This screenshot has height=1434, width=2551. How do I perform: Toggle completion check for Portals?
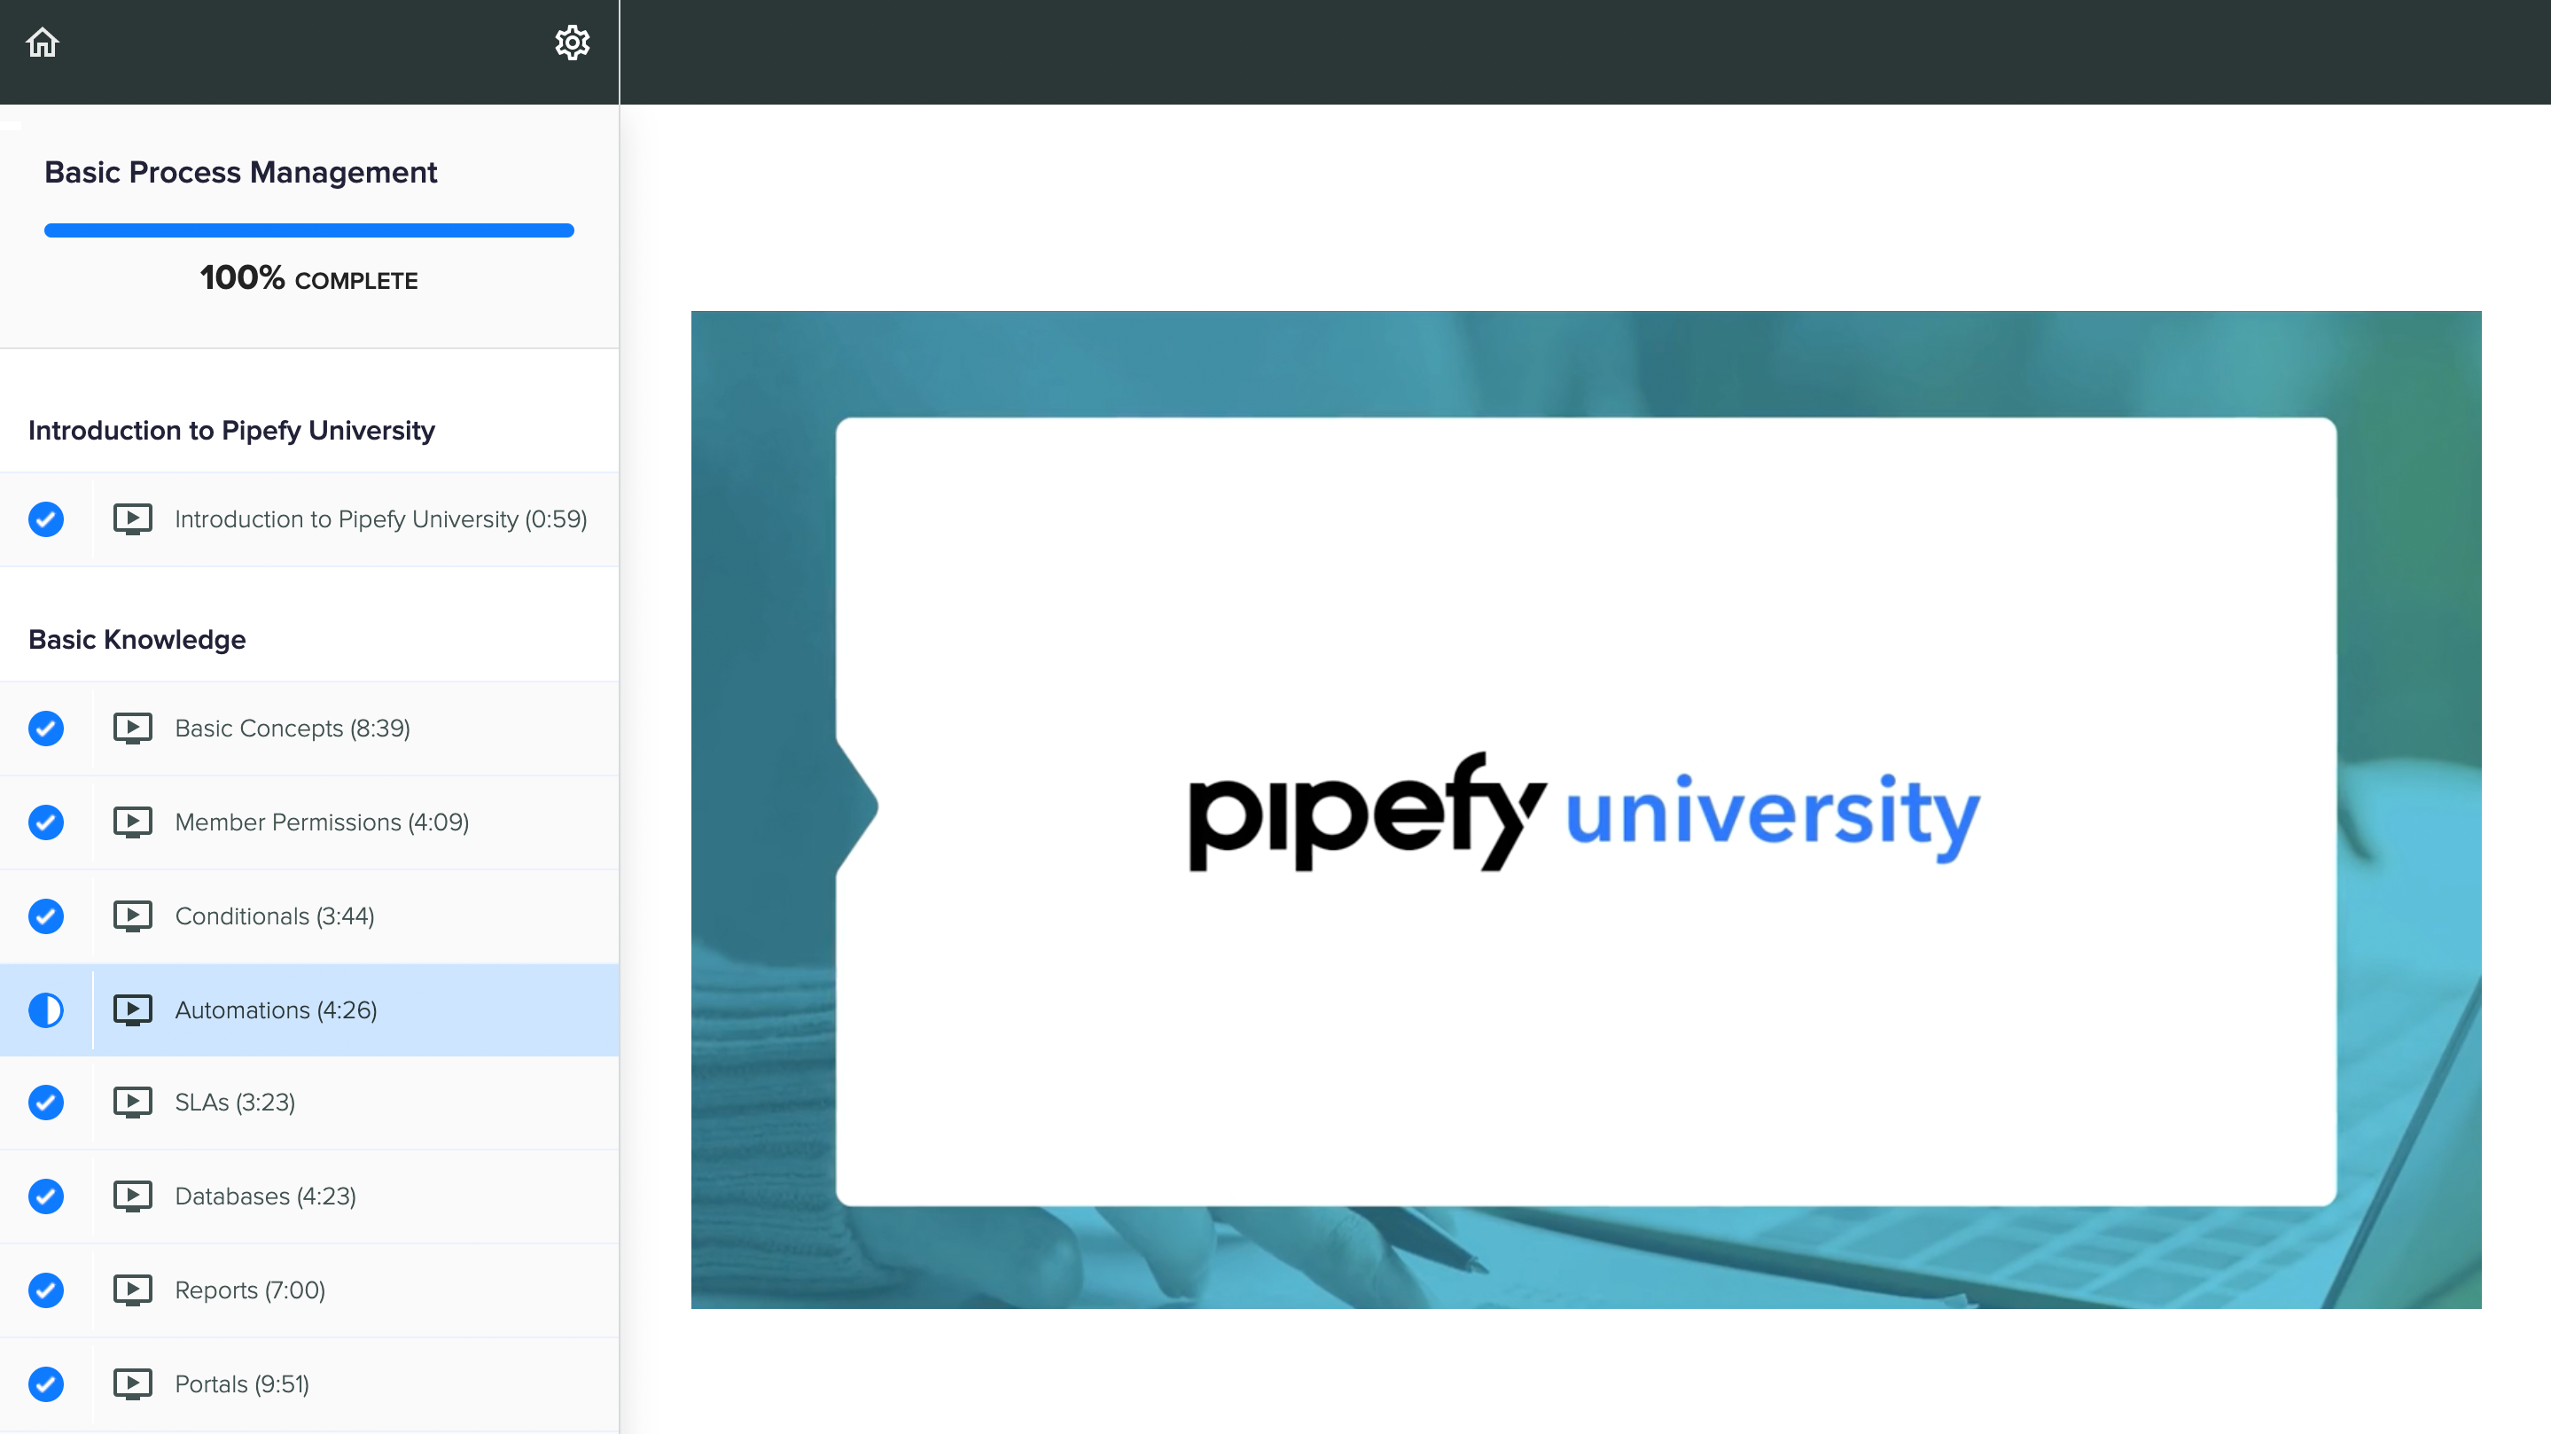(x=45, y=1384)
